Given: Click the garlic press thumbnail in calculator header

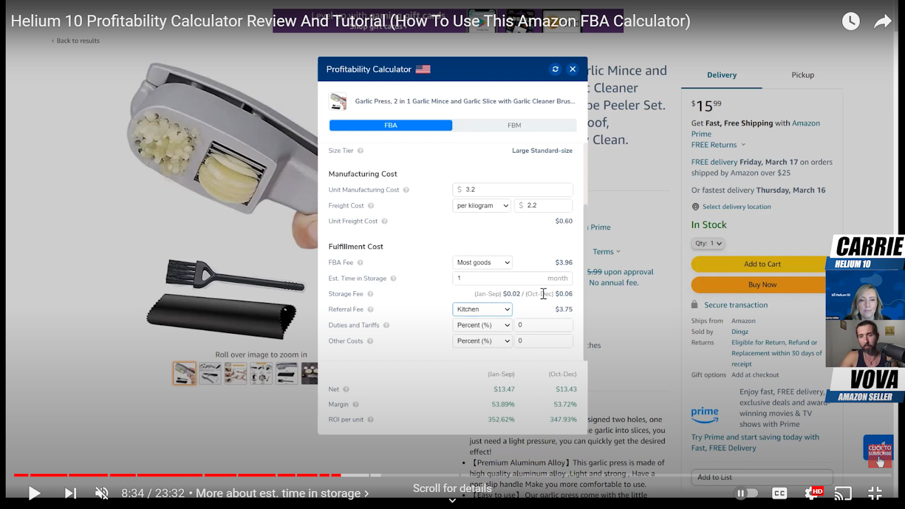Looking at the screenshot, I should pyautogui.click(x=338, y=101).
